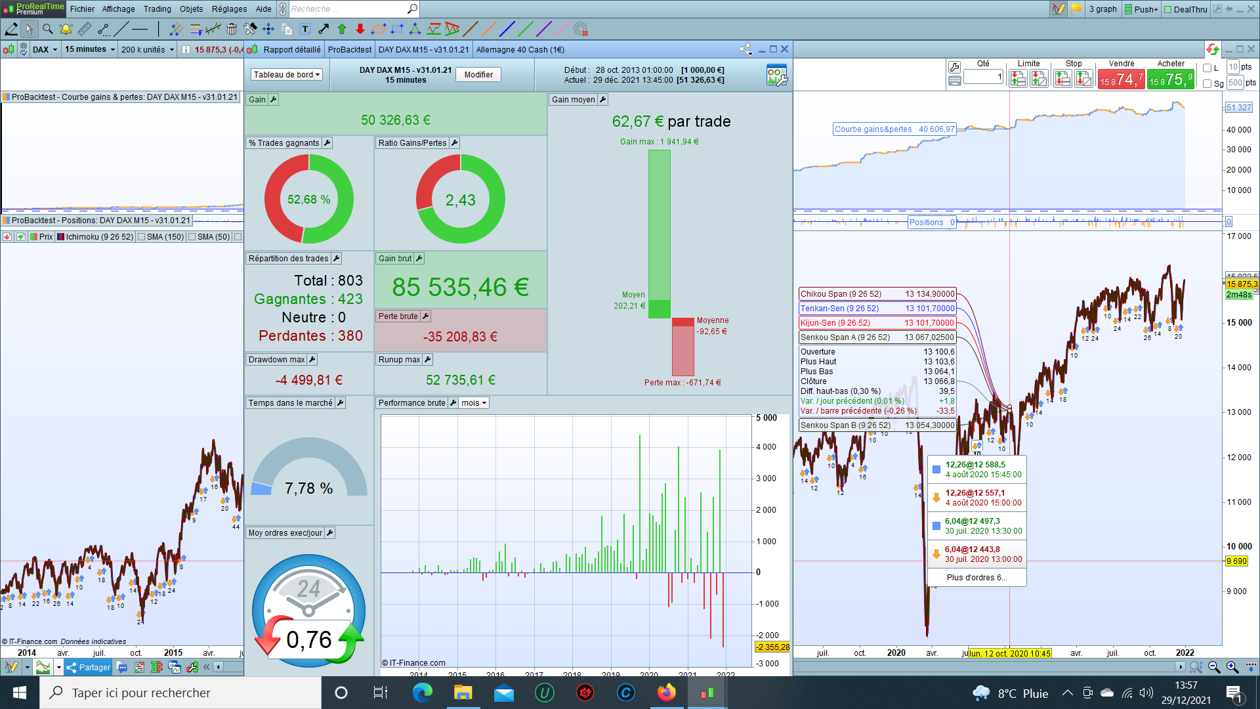Select the green up arrow tool
The width and height of the screenshot is (1260, 709).
pyautogui.click(x=342, y=29)
